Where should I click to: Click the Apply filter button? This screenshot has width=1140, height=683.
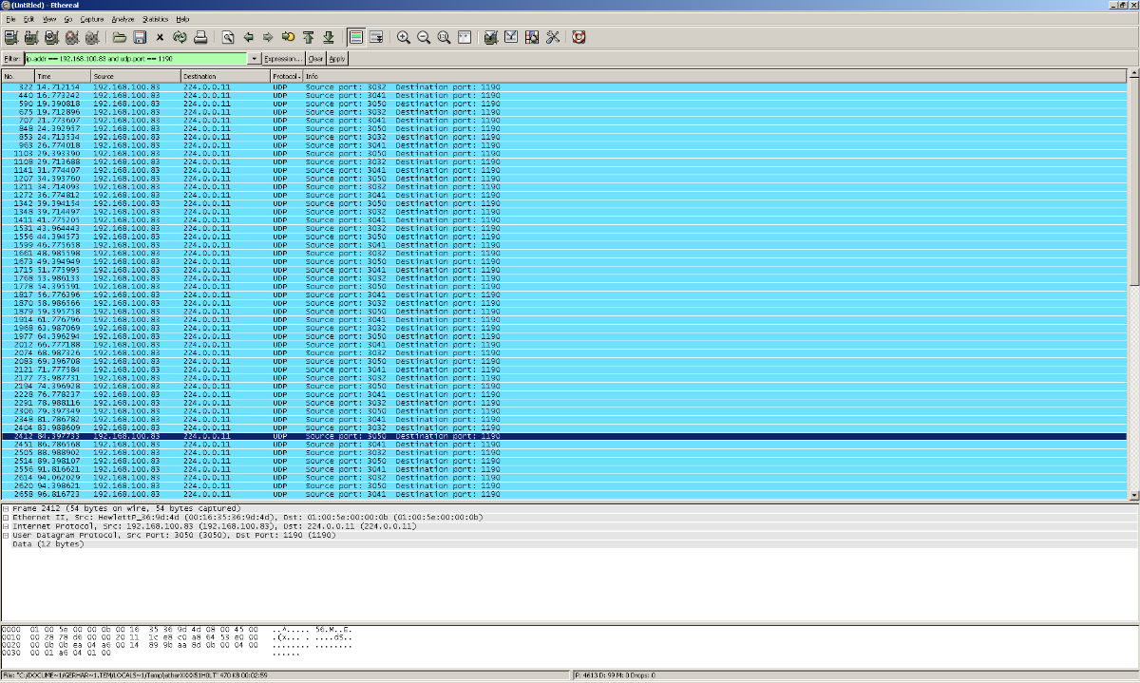coord(337,59)
